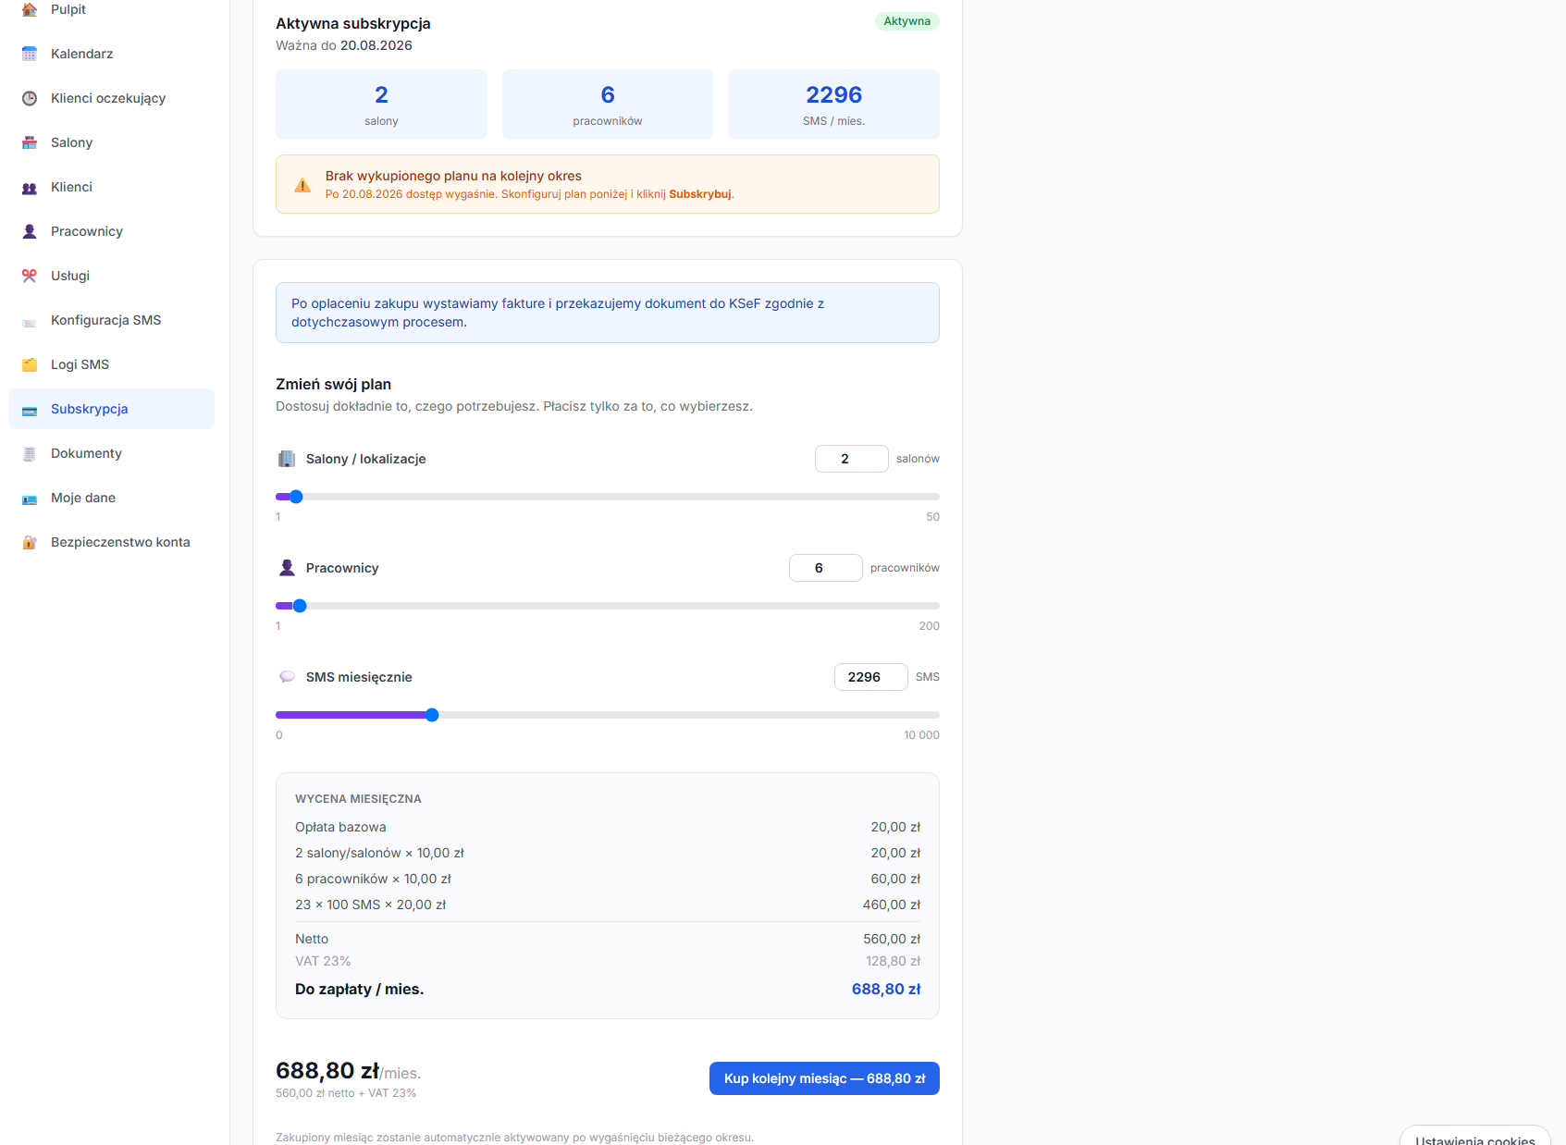Open the Kalendarz calendar icon

30,54
